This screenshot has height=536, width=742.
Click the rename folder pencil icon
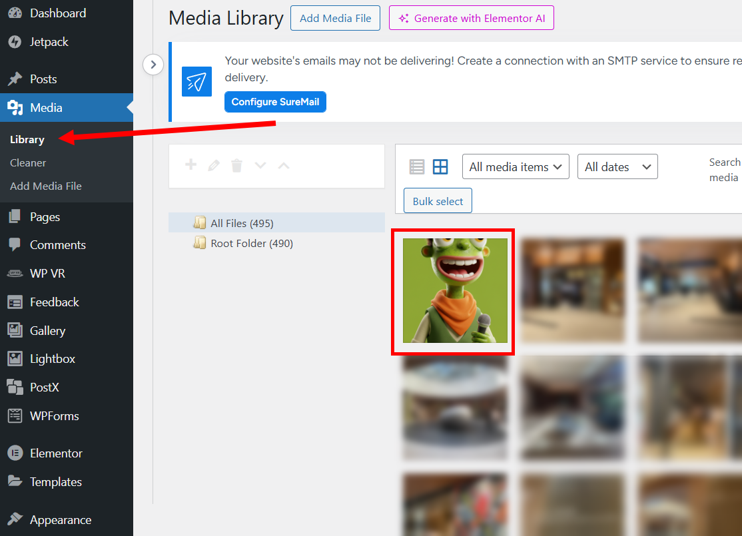[214, 165]
